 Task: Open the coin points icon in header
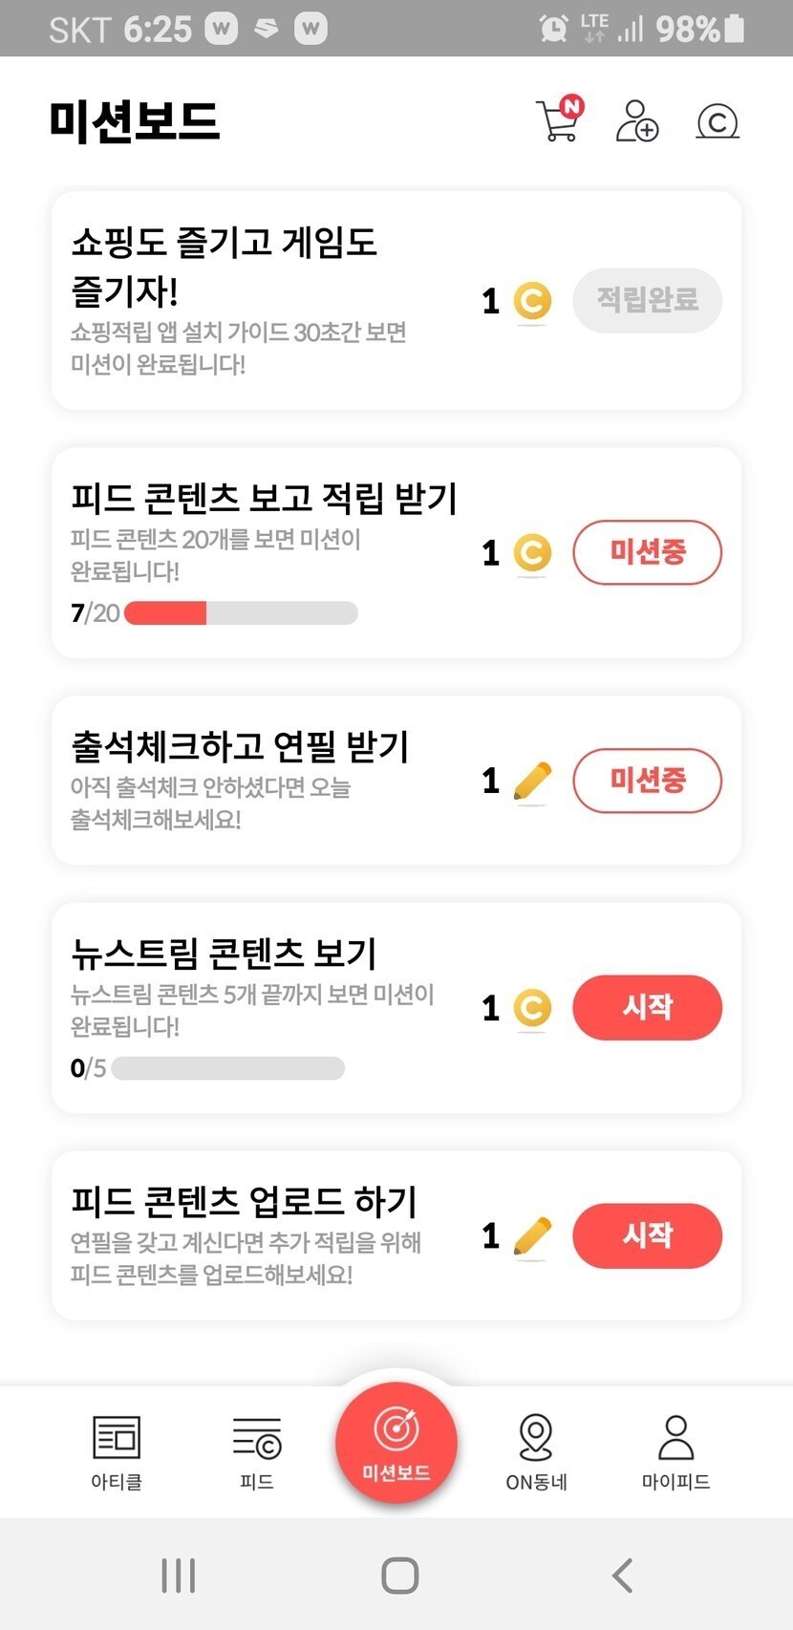[x=718, y=121]
